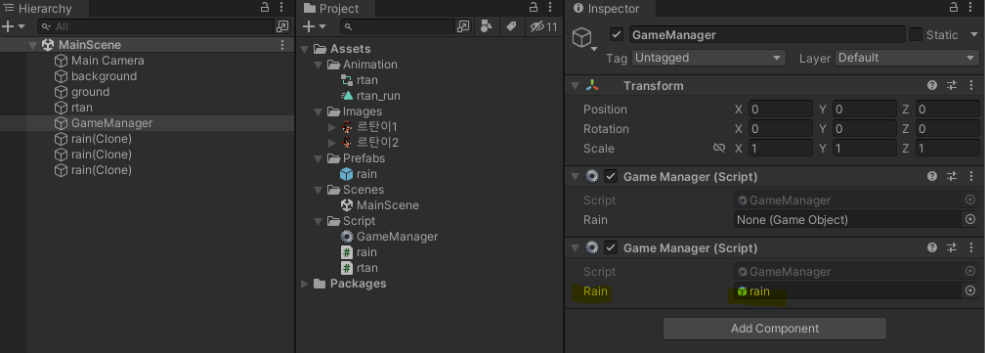
Task: Click the Add Component button
Action: [x=775, y=329]
